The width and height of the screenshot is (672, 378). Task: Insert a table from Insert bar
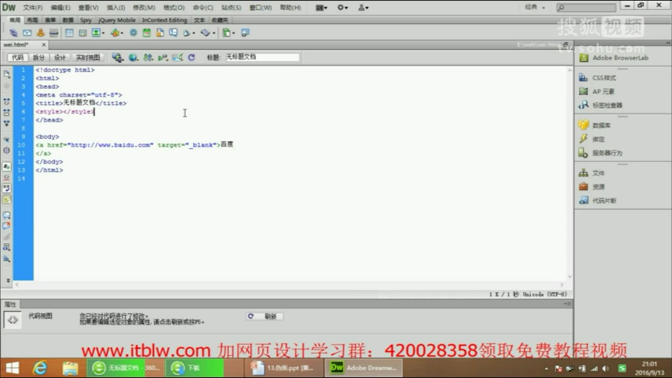pos(69,33)
